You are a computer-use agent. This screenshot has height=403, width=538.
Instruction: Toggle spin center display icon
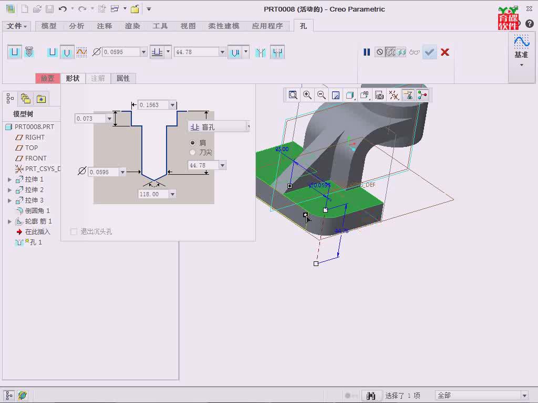422,95
